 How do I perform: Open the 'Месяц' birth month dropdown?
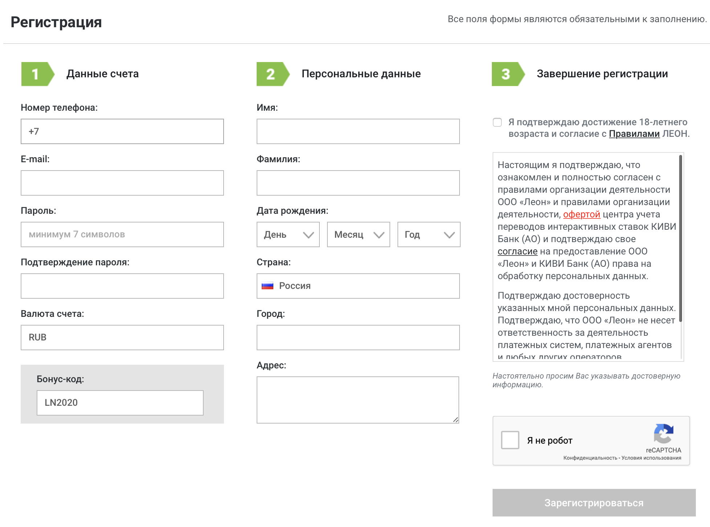[359, 234]
